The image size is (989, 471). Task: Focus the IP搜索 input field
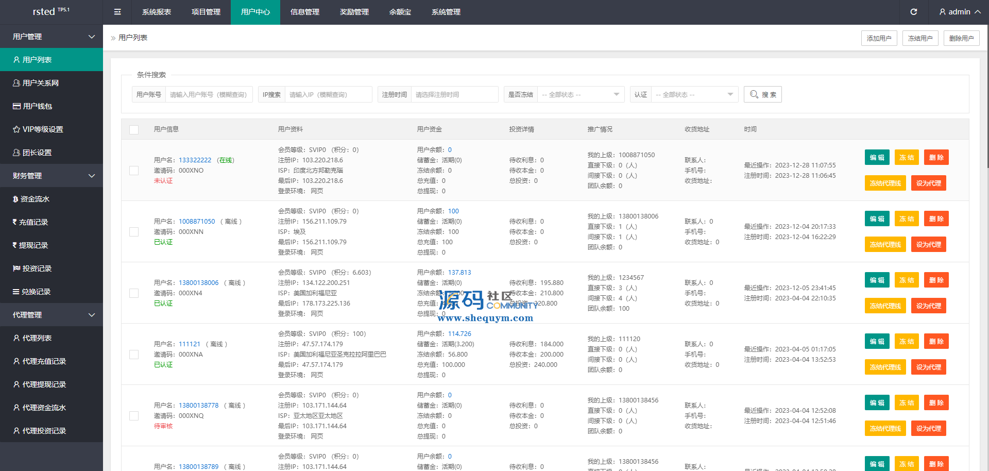click(x=328, y=94)
